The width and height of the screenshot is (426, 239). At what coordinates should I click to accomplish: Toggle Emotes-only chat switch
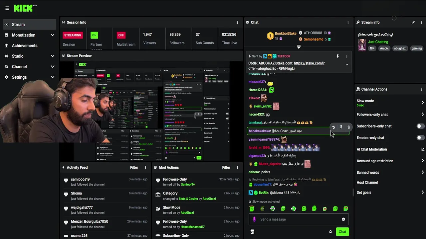(420, 138)
